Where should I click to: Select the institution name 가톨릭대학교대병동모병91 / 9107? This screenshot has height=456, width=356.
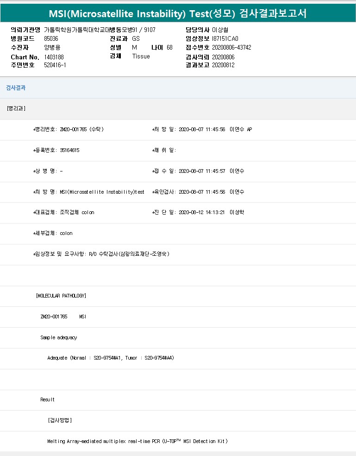(100, 30)
